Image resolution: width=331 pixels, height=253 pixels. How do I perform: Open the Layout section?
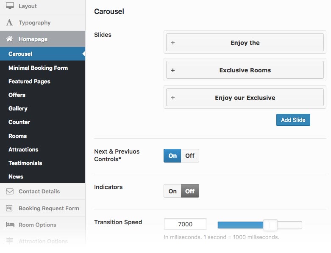[x=43, y=6]
